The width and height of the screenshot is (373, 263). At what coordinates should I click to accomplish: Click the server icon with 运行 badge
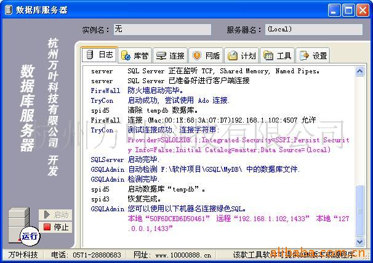pyautogui.click(x=23, y=226)
